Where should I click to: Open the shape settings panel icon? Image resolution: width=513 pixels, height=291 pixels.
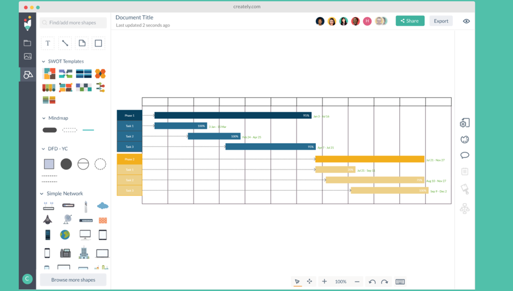[x=465, y=123]
